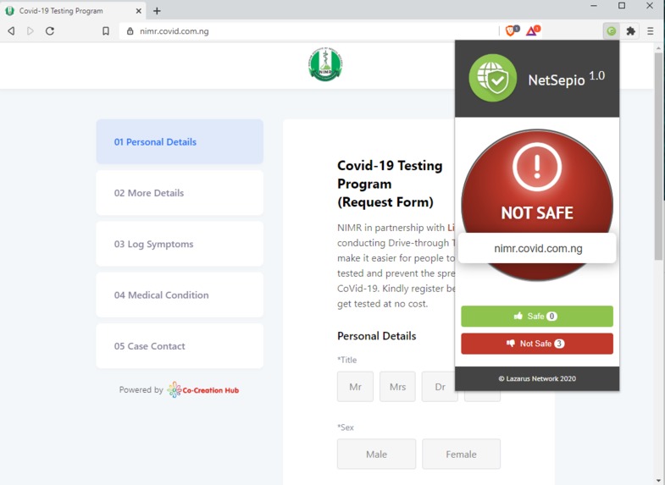Click the NetSepio 1.0 title text
This screenshot has width=665, height=485.
click(x=566, y=79)
